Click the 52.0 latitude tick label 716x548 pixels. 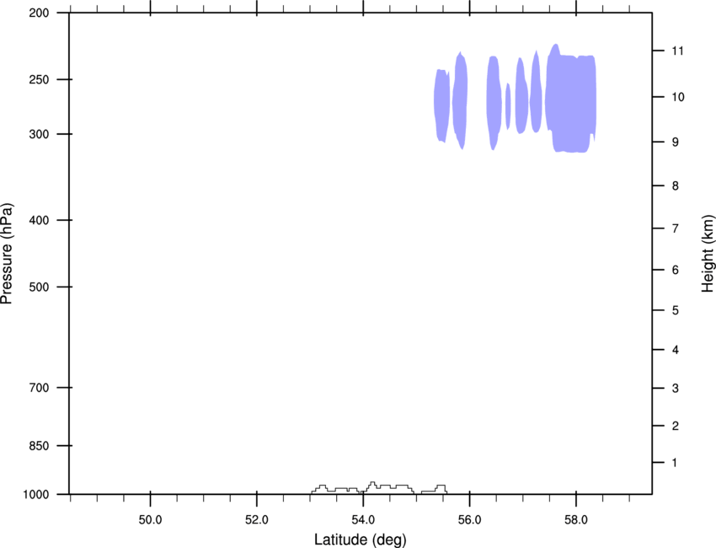pos(257,520)
